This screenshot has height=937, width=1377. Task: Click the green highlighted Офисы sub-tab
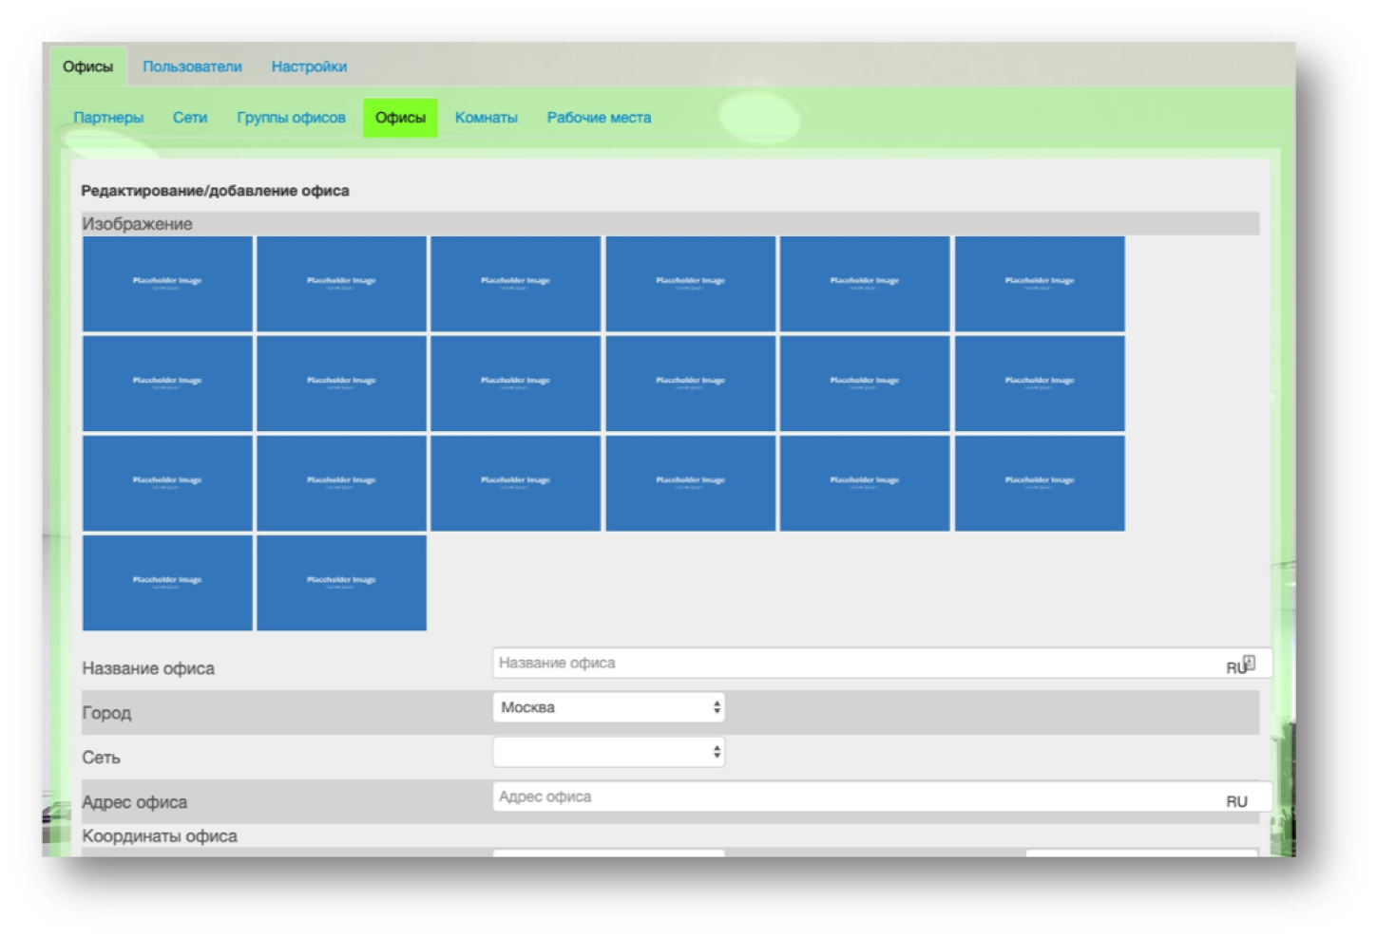click(x=400, y=118)
